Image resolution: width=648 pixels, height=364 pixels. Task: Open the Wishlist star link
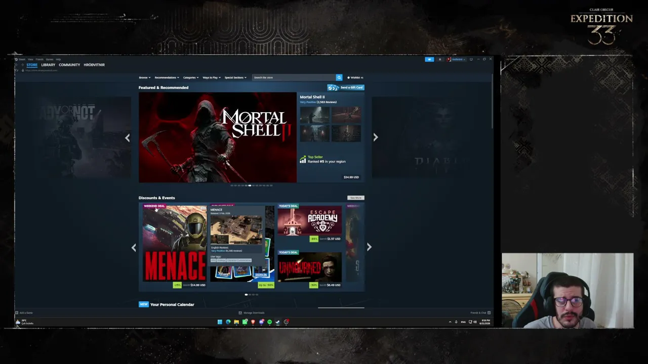355,77
